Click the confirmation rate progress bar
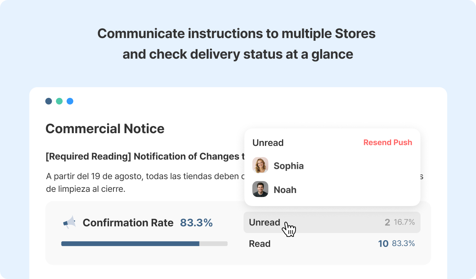This screenshot has width=476, height=279. coord(144,244)
